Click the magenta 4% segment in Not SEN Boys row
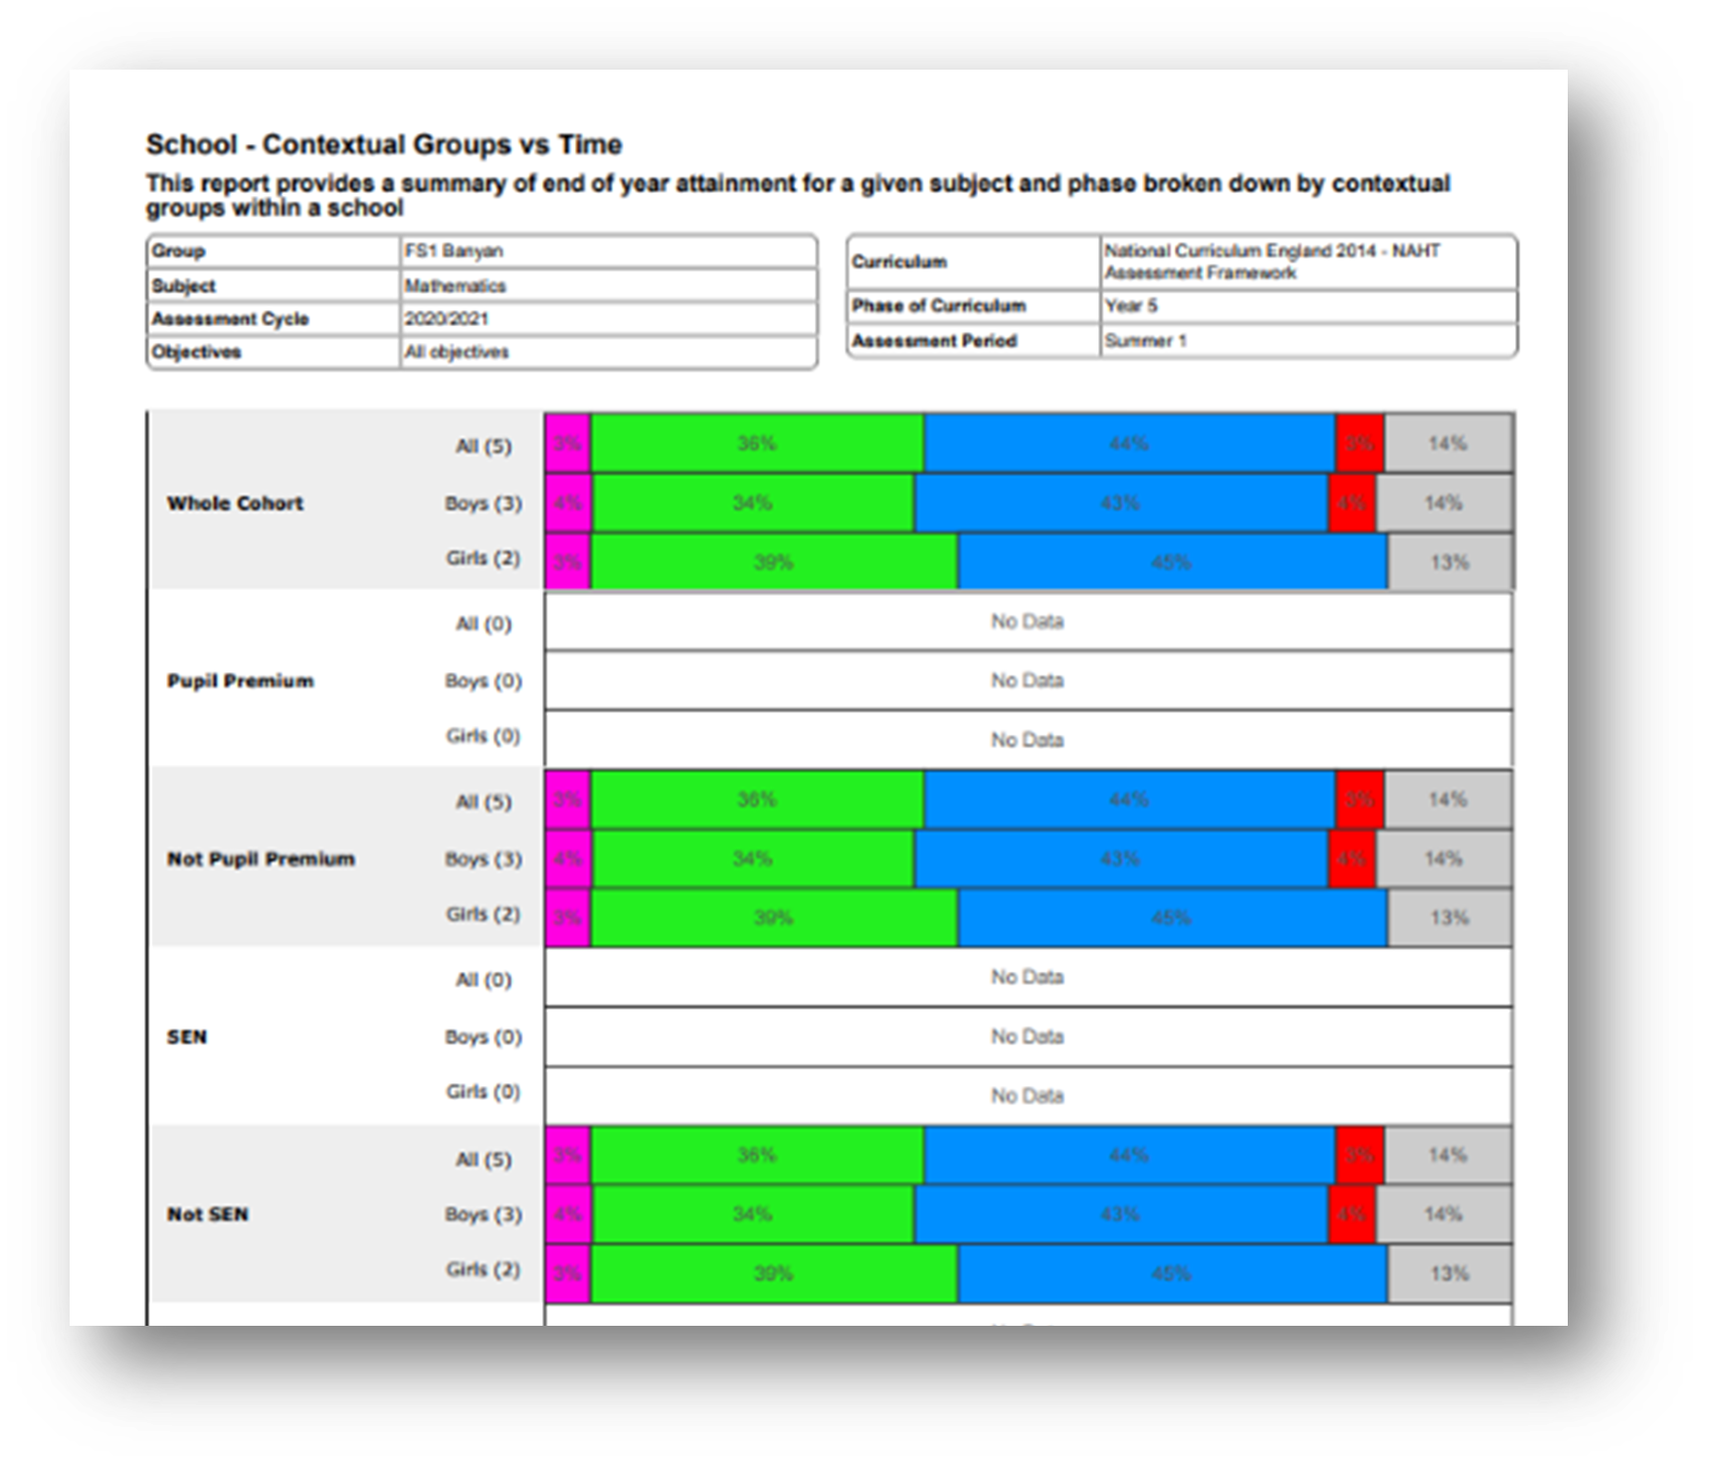The height and width of the screenshot is (1467, 1709). coord(569,1214)
